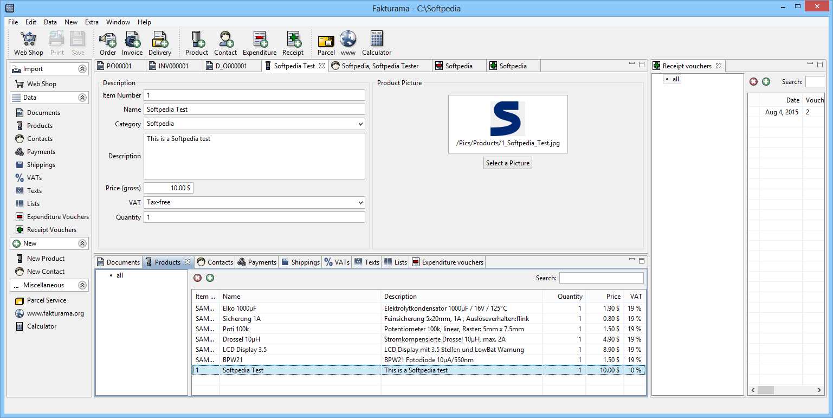Collapse the Import sidebar section

point(82,69)
